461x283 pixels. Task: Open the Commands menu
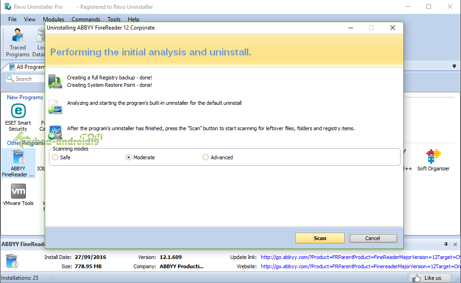click(x=86, y=19)
